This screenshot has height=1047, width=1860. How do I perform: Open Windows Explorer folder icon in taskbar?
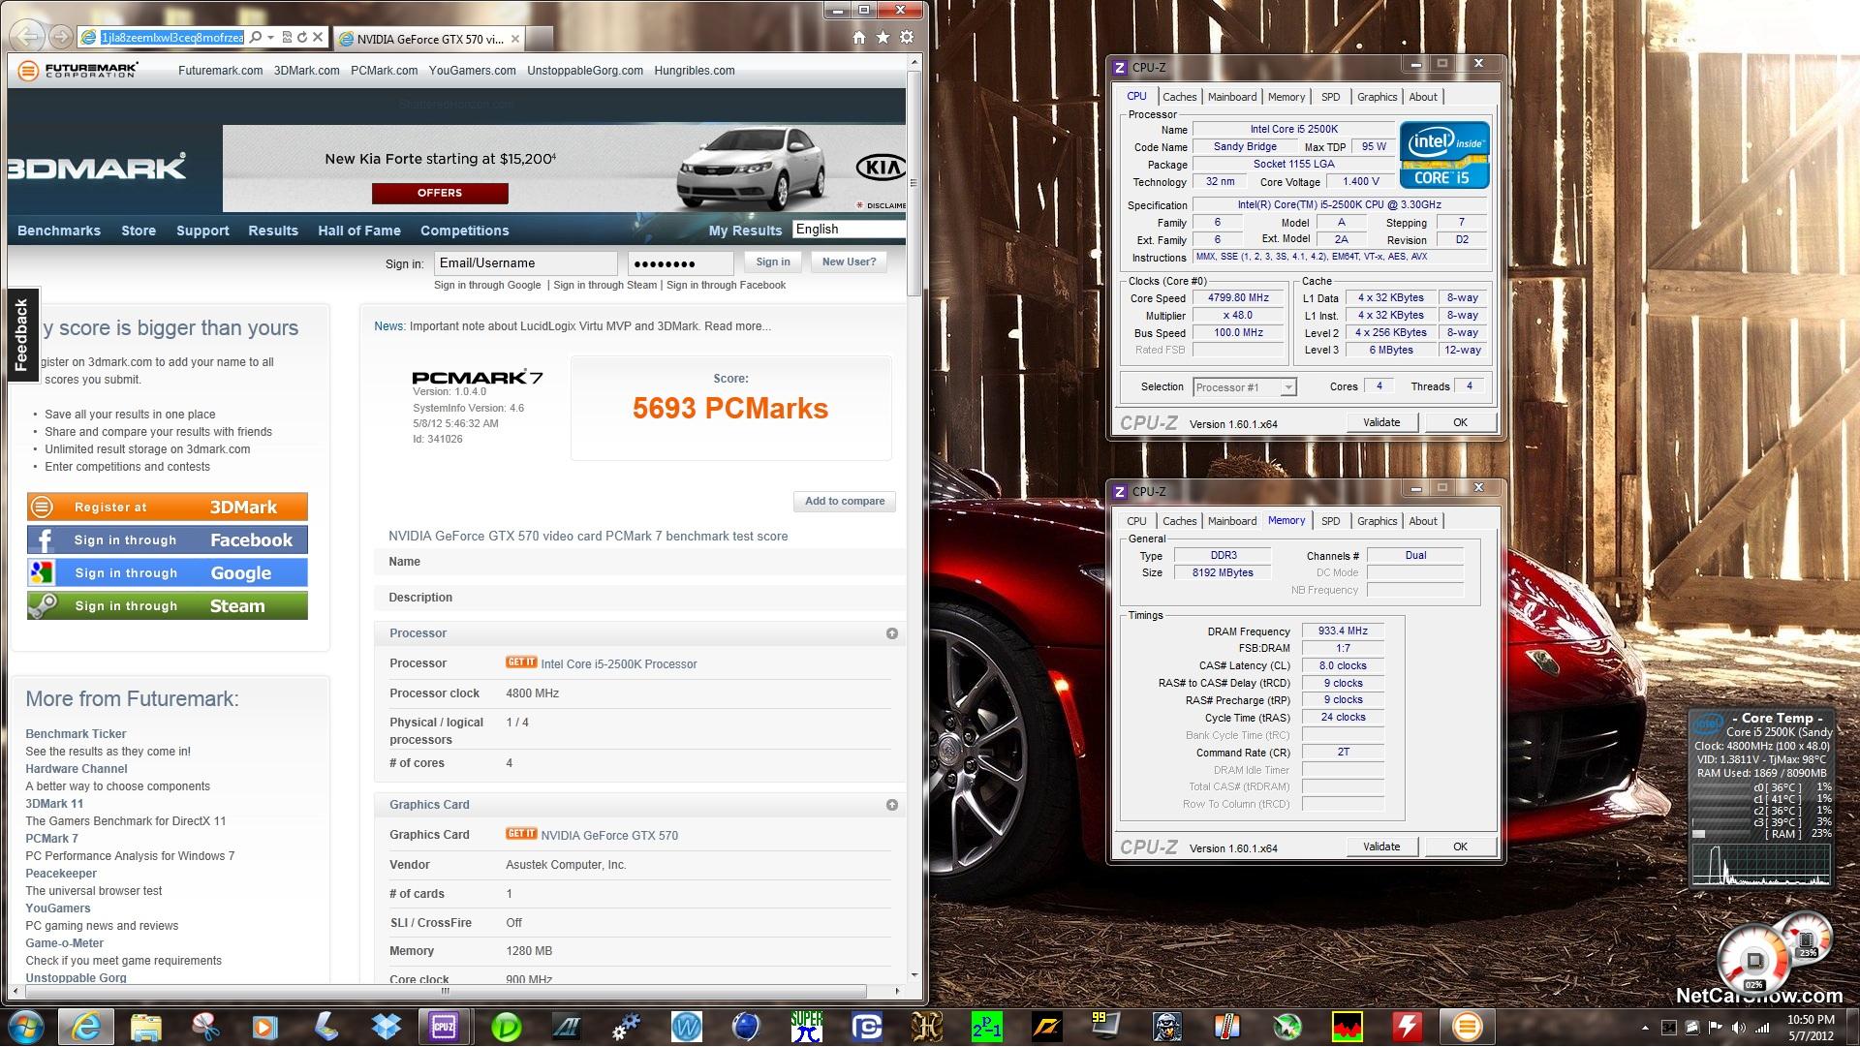click(145, 1027)
